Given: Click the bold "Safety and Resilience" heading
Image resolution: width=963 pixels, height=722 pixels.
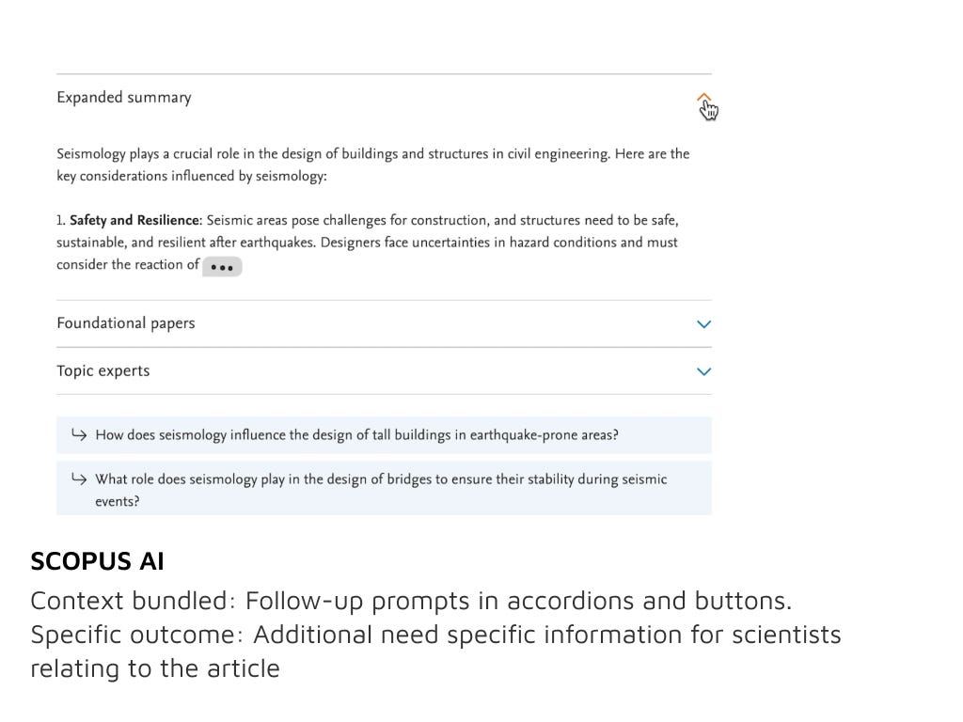Looking at the screenshot, I should tap(135, 220).
